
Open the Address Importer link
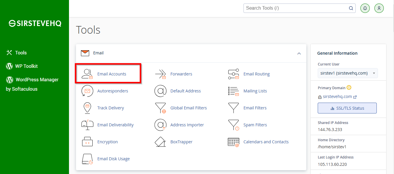[x=187, y=125]
